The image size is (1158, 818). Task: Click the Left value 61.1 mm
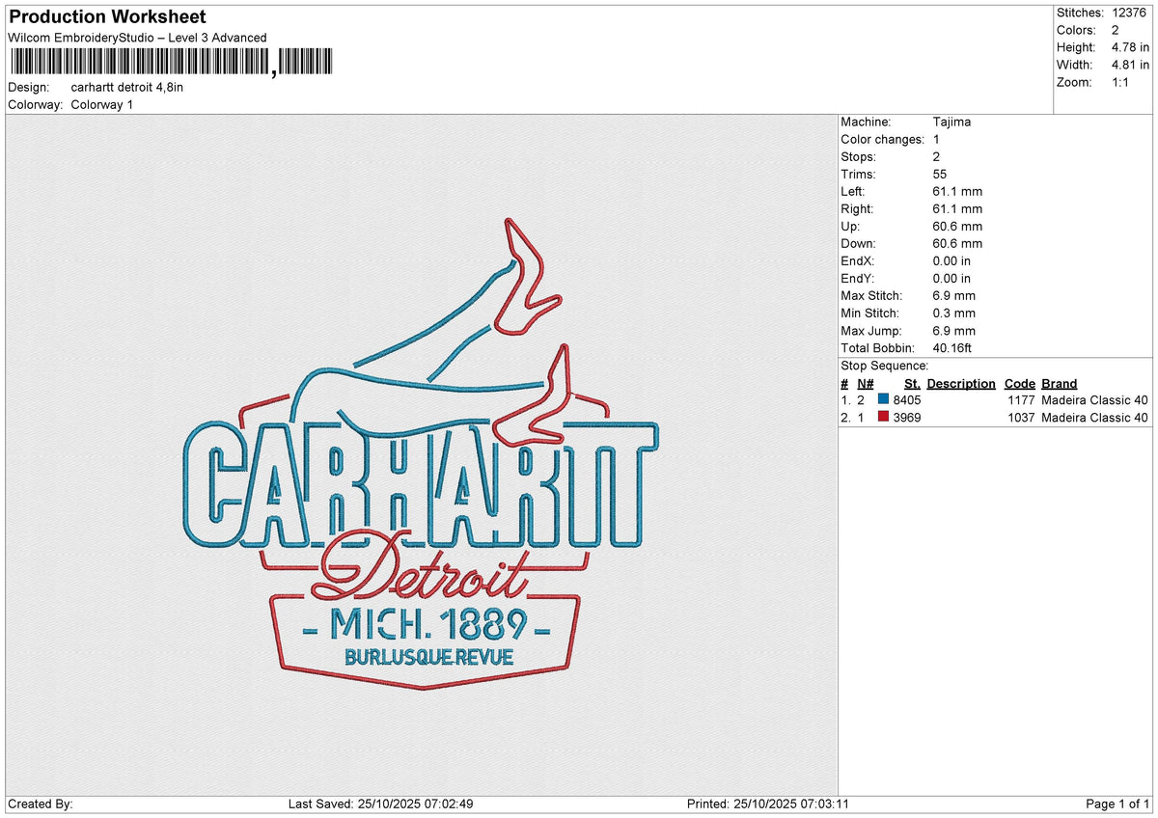click(x=958, y=192)
